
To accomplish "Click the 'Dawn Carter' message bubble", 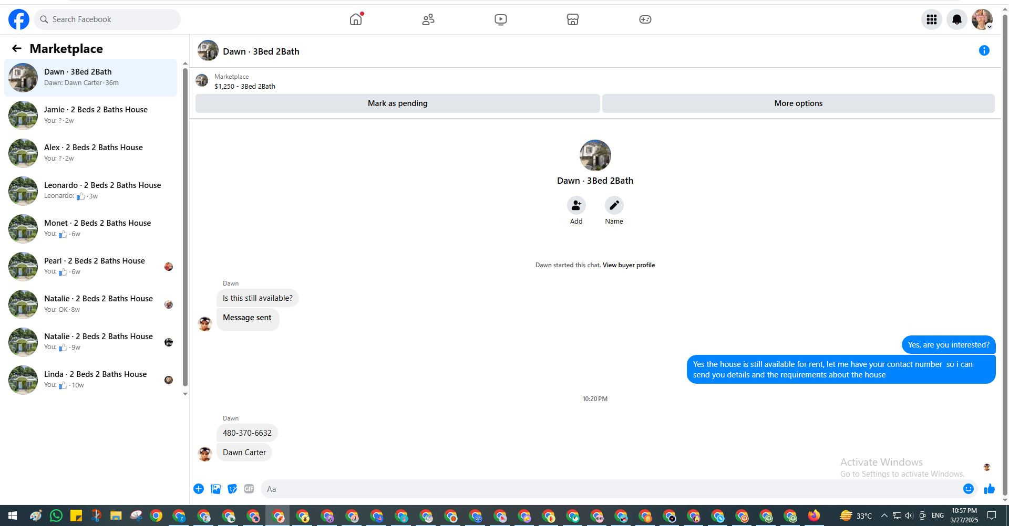I will point(244,453).
